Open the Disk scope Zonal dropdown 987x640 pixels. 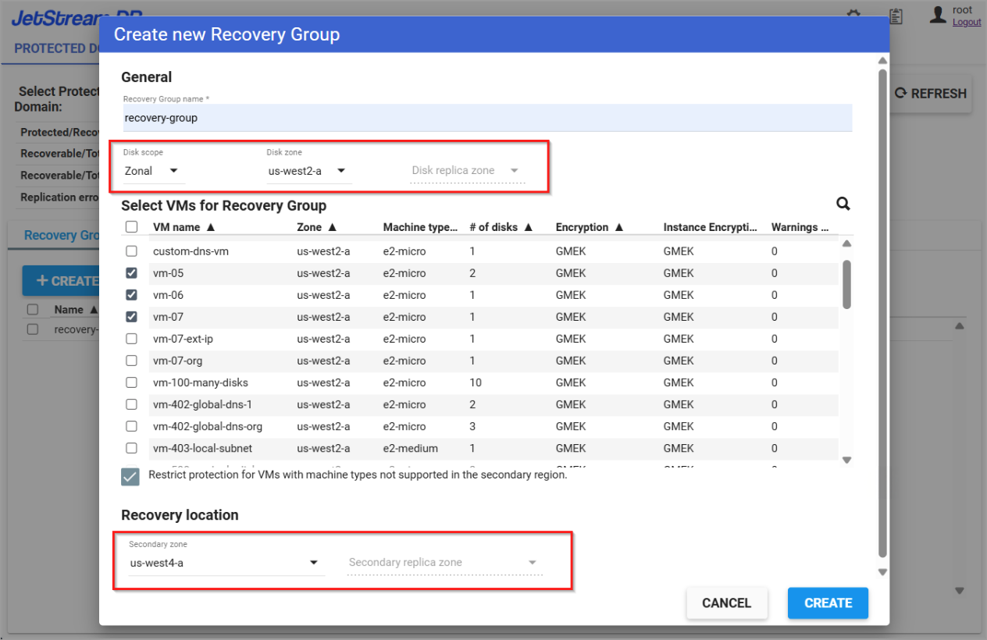pos(151,171)
